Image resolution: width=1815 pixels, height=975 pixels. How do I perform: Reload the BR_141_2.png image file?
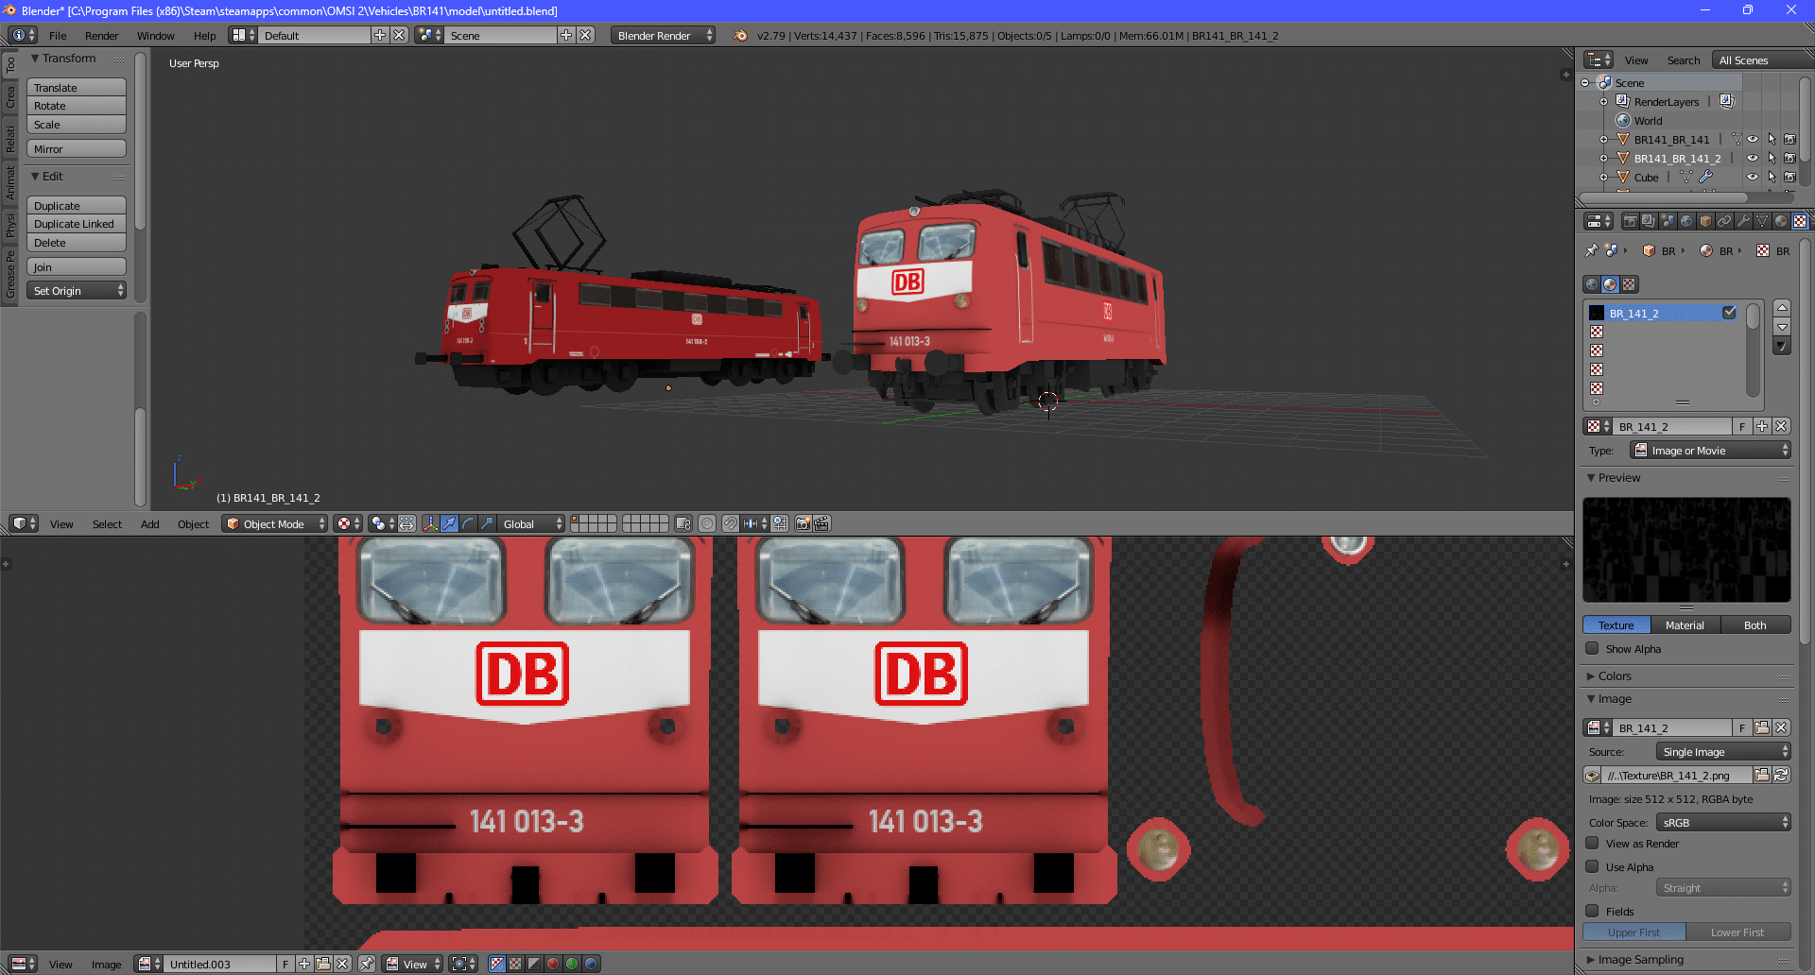[x=1781, y=776]
